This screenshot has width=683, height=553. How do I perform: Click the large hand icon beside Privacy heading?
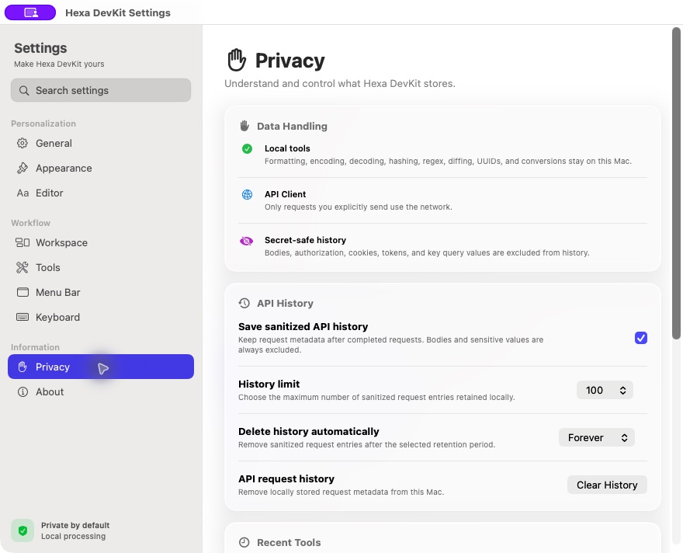pos(237,60)
